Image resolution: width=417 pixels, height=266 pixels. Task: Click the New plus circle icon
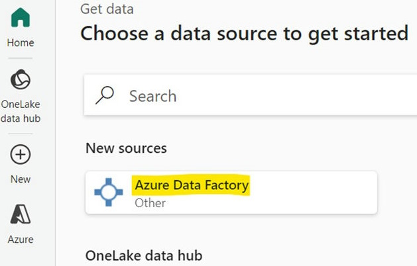[x=21, y=154]
